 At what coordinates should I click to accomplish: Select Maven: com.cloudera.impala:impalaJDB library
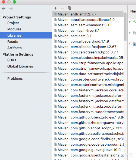(88, 57)
